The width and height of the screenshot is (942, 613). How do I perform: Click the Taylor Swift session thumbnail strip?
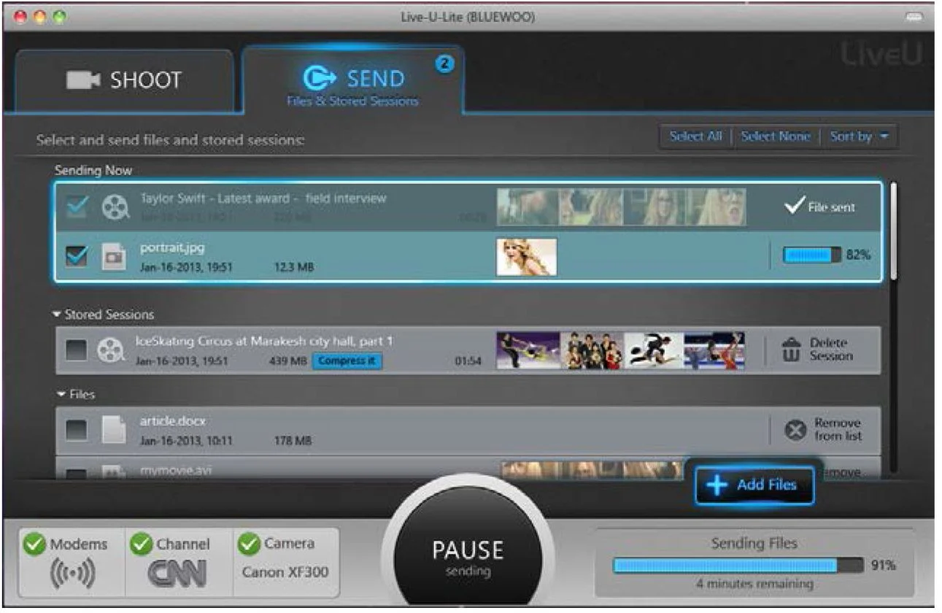622,207
